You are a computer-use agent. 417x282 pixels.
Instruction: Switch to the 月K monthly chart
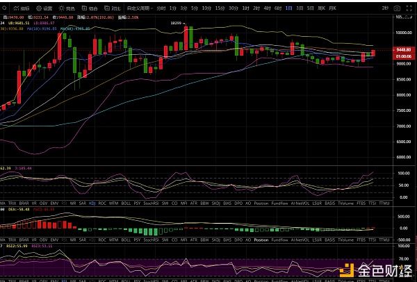pyautogui.click(x=332, y=8)
